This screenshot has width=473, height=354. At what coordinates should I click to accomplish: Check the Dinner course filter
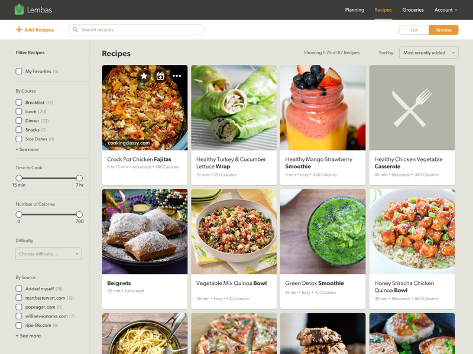coord(19,120)
